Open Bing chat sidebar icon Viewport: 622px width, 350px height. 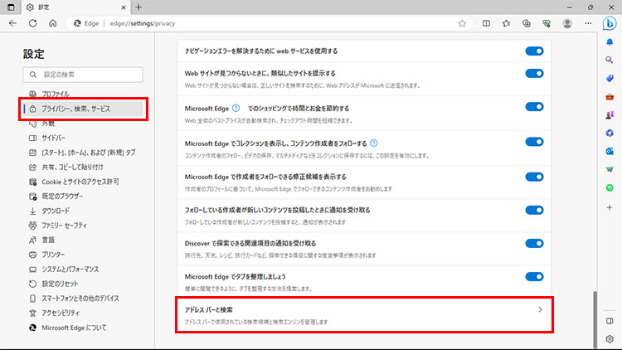[x=610, y=24]
